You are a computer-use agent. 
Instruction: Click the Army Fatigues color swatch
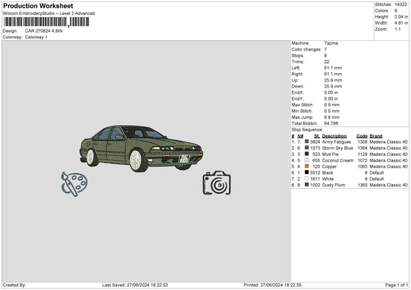[307, 142]
